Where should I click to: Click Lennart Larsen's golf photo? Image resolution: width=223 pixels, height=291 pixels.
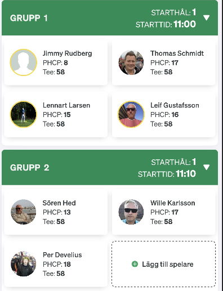tap(23, 114)
